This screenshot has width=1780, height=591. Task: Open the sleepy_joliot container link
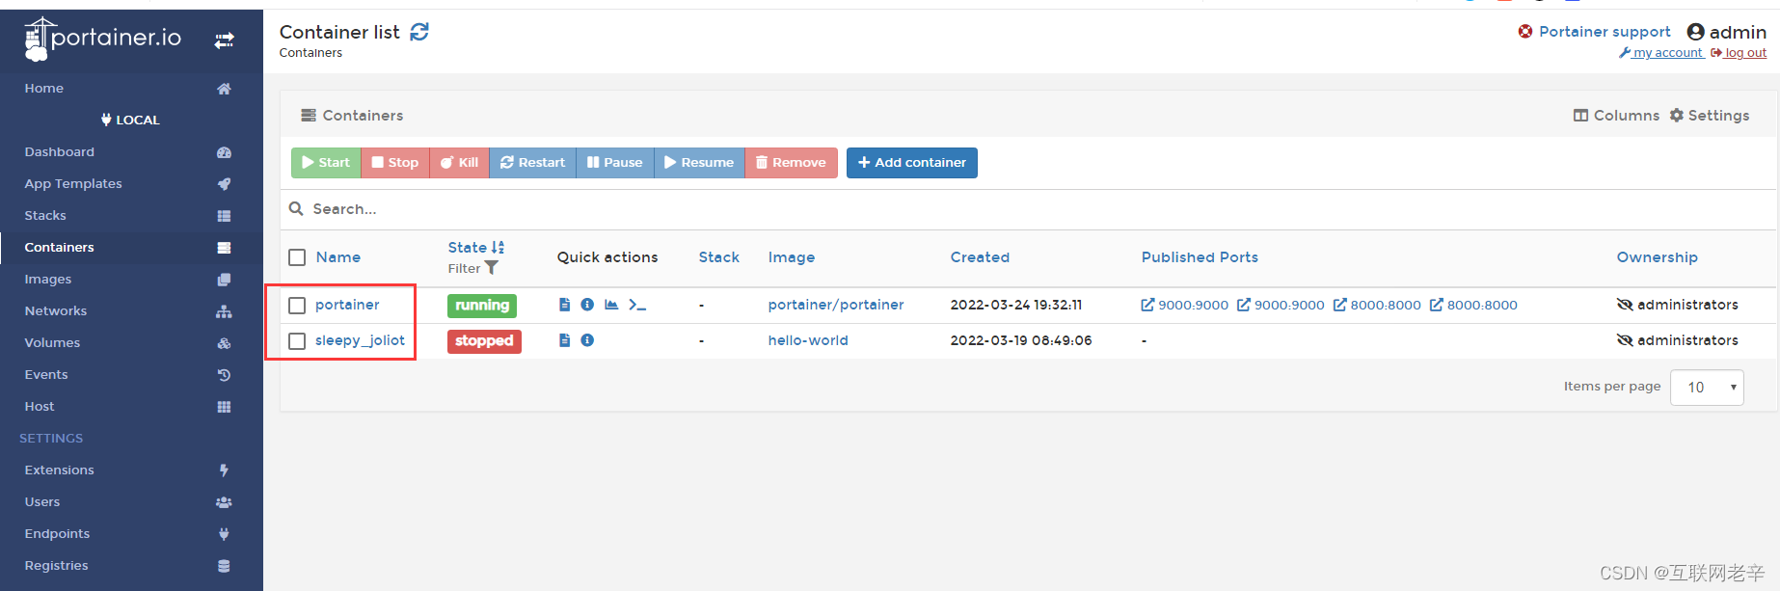360,340
